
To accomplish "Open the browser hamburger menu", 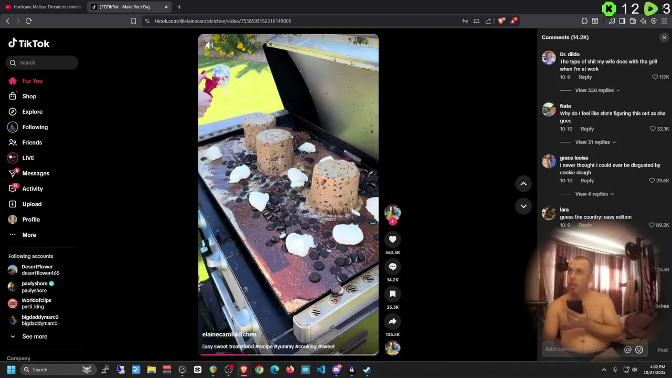I will coord(664,21).
